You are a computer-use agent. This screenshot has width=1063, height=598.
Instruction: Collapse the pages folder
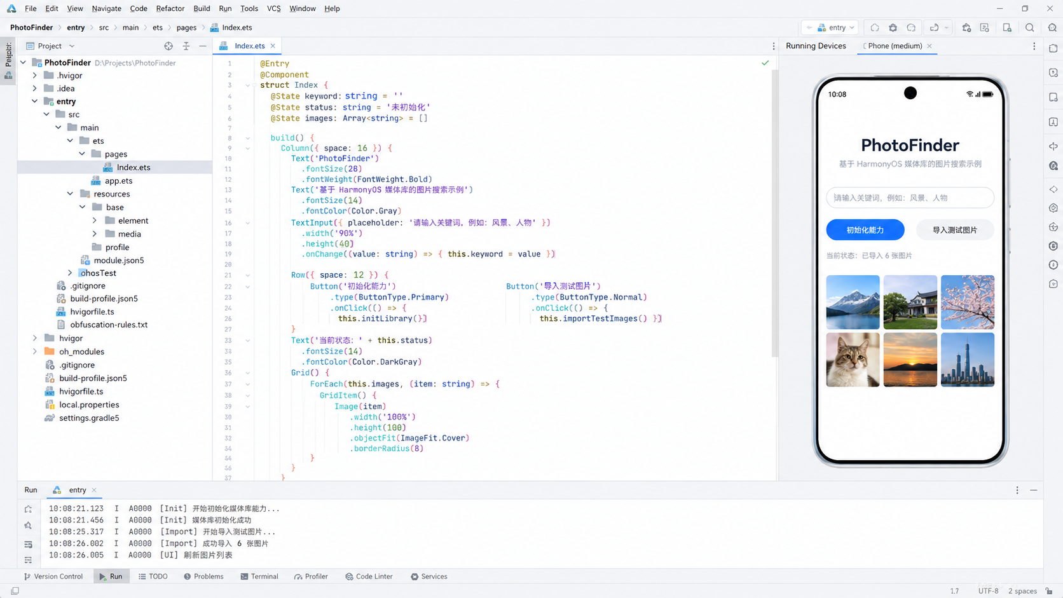coord(82,154)
